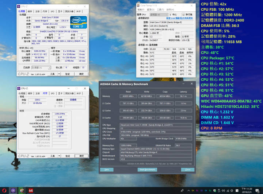Open SPD tab in CPU-Z memory window
263x194 pixels.
[x=53, y=93]
